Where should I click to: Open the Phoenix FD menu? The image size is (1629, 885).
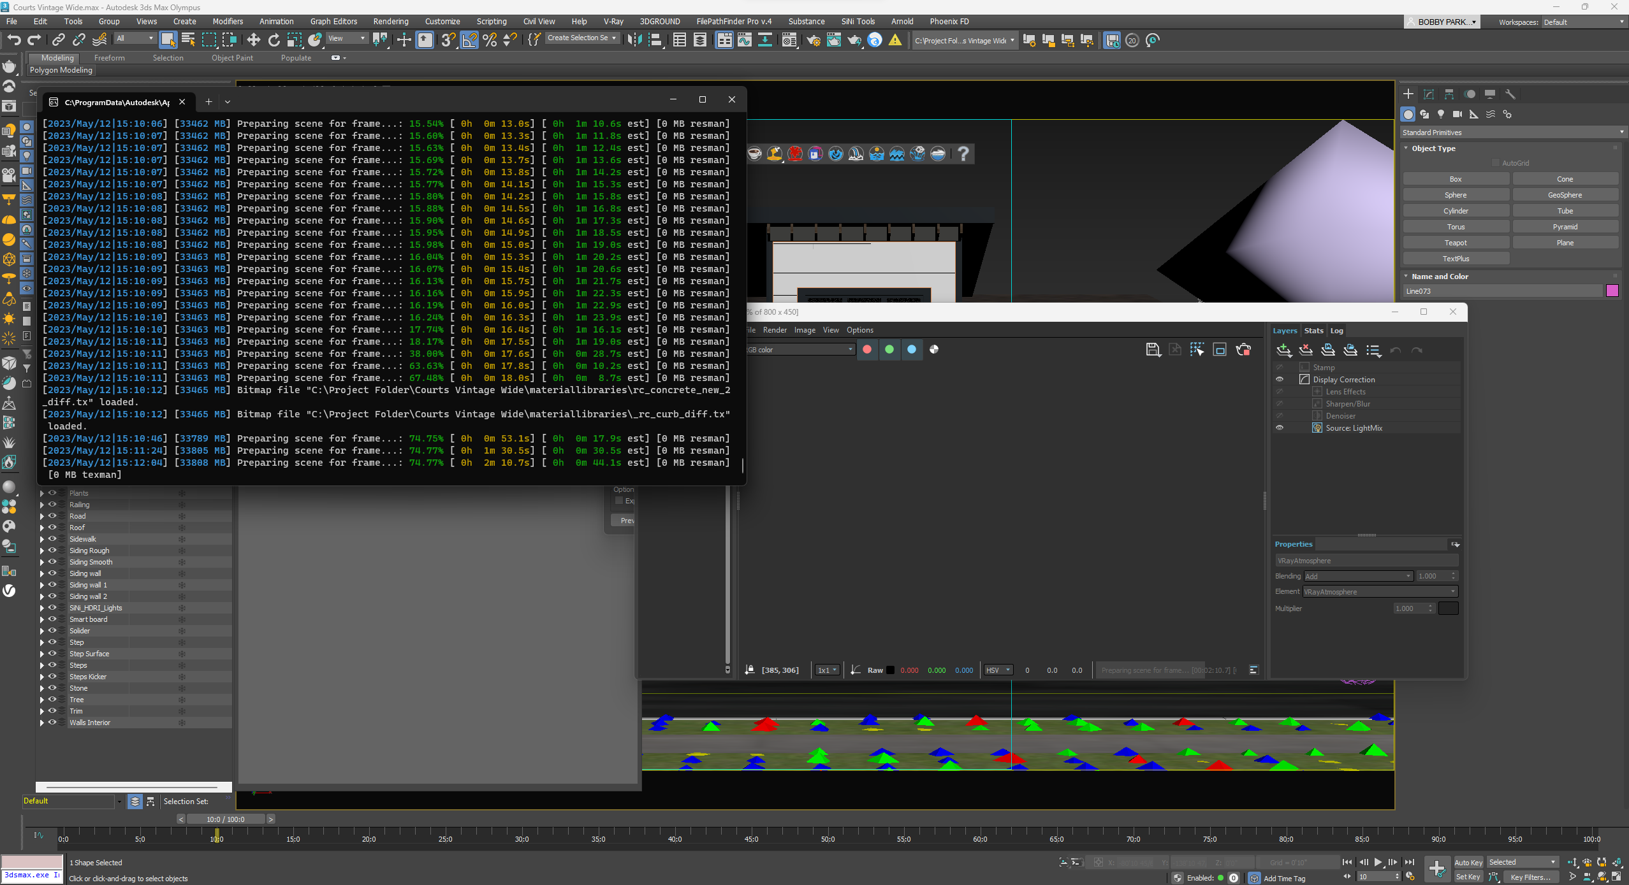click(949, 22)
